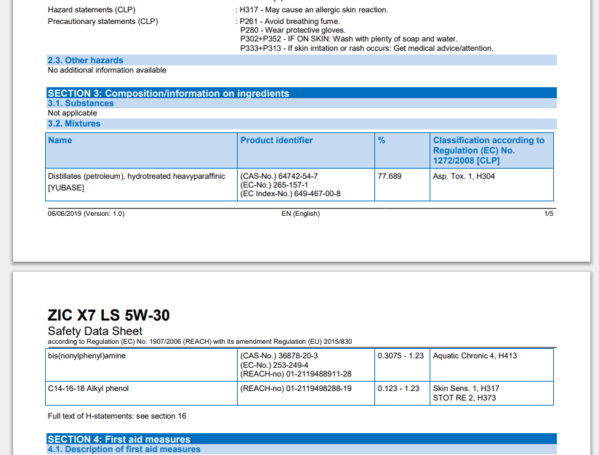Click Asp. Tox. 1, H304 classification
Screen dimensions: 599x455
(x=464, y=176)
